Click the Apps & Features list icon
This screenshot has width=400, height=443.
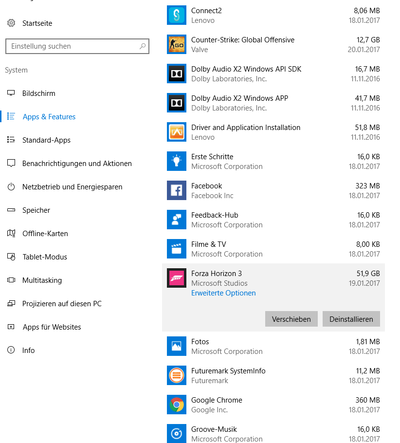(x=11, y=116)
